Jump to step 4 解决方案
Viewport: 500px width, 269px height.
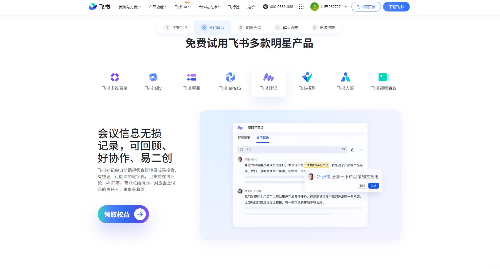(x=286, y=28)
